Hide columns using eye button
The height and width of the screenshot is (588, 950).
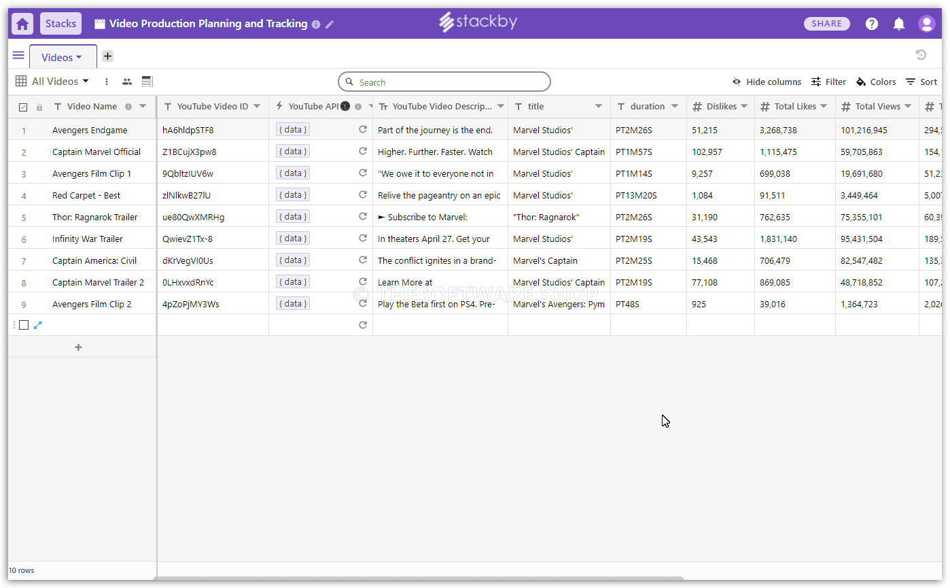[767, 82]
